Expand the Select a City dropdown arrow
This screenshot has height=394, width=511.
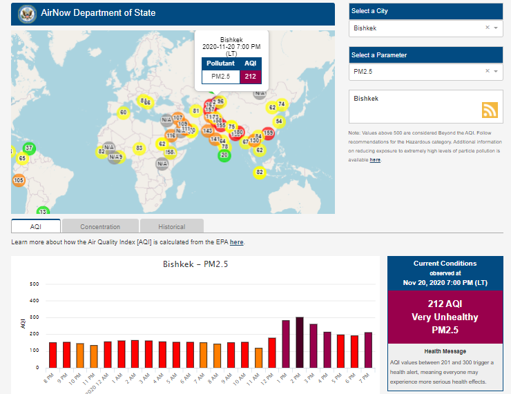tap(495, 28)
